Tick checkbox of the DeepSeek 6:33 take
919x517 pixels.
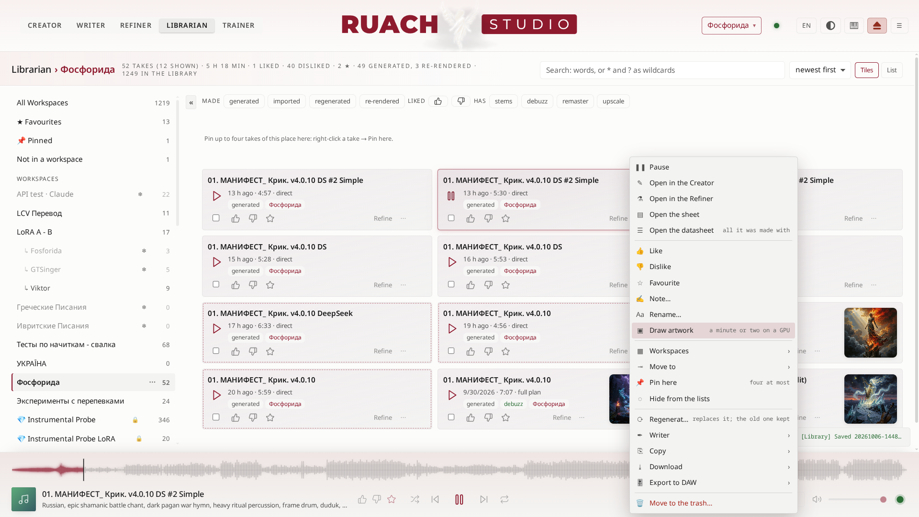(x=216, y=351)
